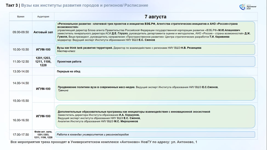Select the 17.00-17.50 time cell

click(21, 134)
